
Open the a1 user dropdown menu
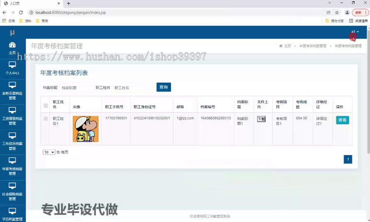(x=355, y=32)
